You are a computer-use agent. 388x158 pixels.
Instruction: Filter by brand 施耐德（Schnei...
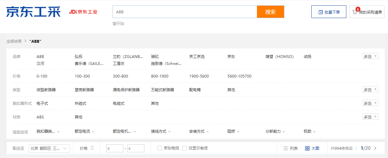tap(166, 64)
